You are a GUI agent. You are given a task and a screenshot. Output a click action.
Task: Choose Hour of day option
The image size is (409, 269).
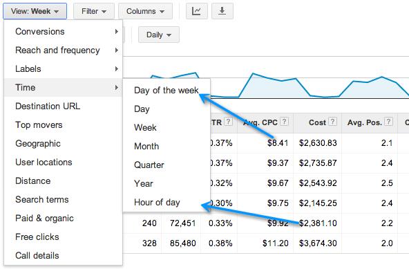click(167, 203)
